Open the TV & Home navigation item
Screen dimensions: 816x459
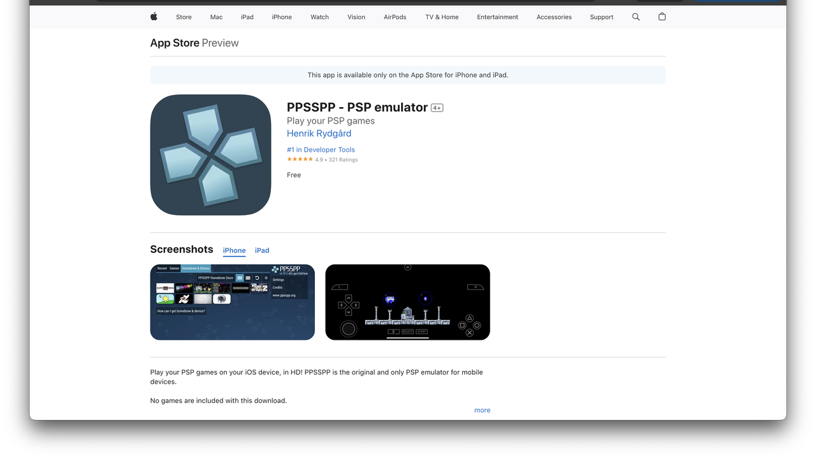coord(442,17)
